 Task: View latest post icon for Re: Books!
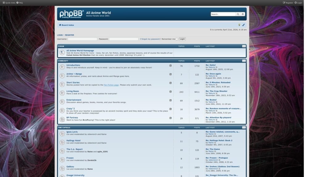tap(217, 102)
